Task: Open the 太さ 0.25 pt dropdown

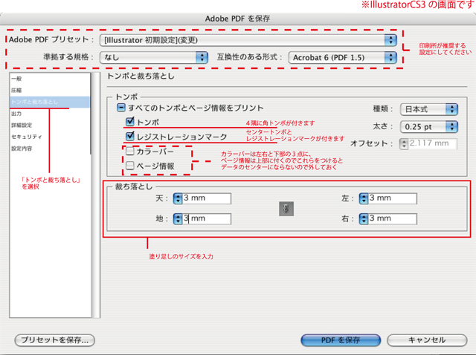Action: pyautogui.click(x=429, y=127)
